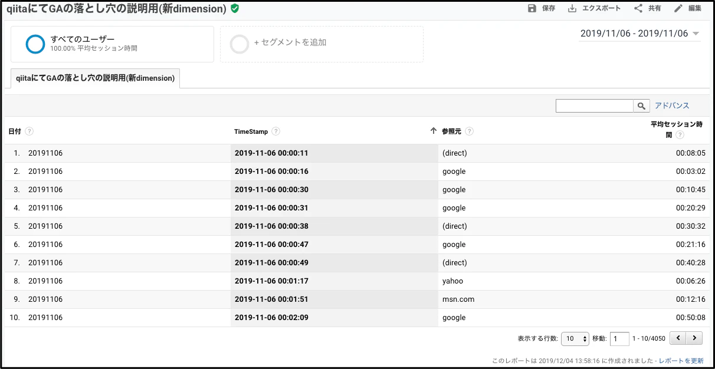Open the date range dropdown
Viewport: 715px width, 369px height.
pyautogui.click(x=641, y=34)
